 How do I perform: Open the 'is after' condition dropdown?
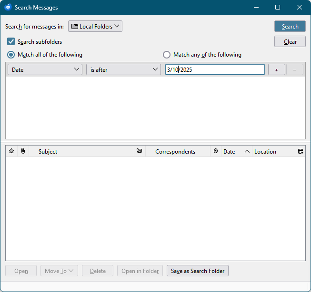tap(123, 69)
